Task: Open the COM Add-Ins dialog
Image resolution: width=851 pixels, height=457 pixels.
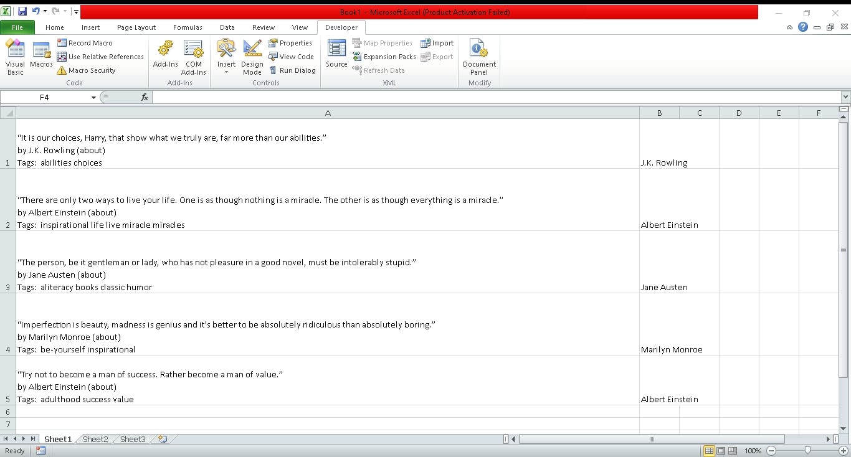Action: tap(193, 57)
